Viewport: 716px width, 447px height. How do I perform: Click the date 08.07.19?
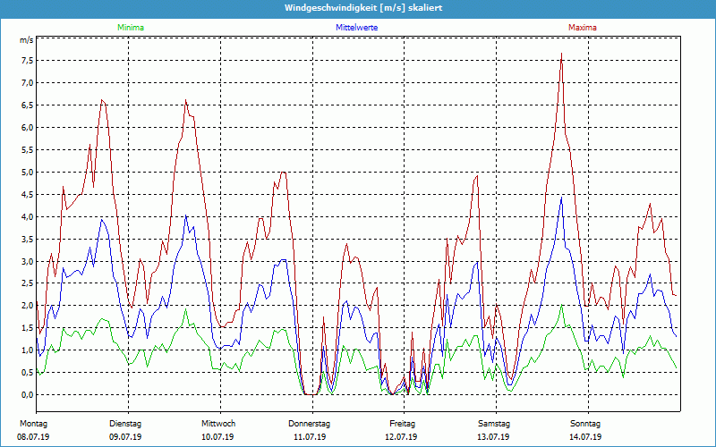pos(33,437)
